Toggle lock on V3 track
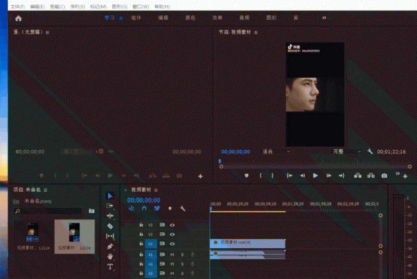The image size is (417, 279). 141,224
